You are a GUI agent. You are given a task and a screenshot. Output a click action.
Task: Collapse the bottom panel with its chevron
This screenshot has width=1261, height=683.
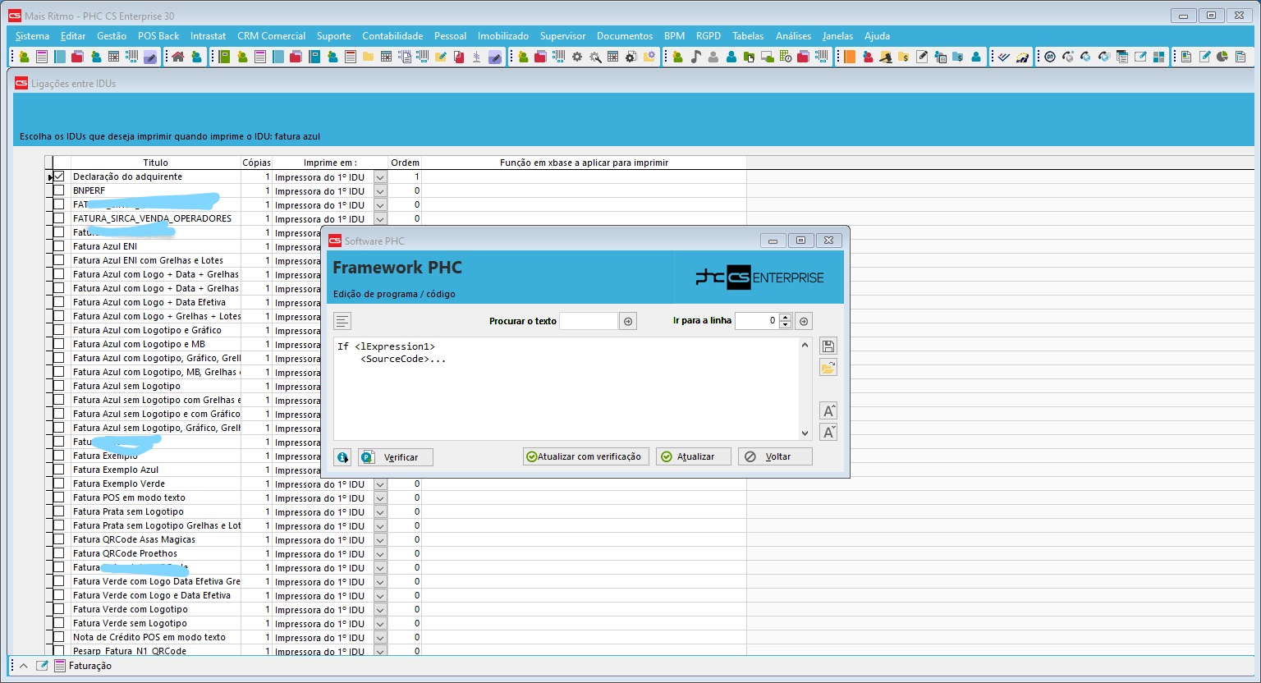coord(23,666)
